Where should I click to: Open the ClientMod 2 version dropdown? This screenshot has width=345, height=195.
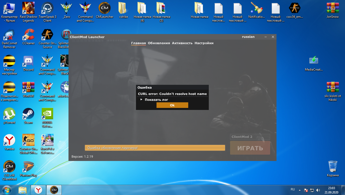click(x=250, y=137)
